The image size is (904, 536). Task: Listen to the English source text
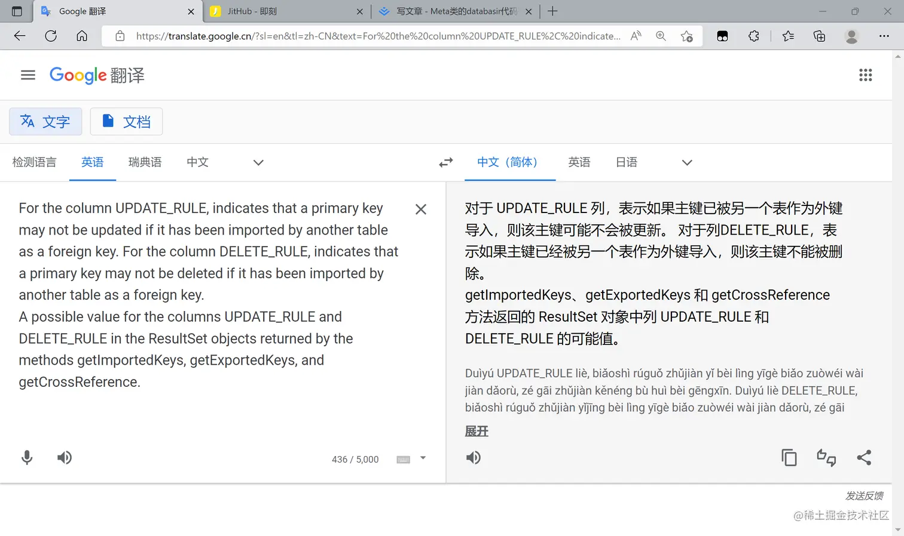tap(65, 458)
